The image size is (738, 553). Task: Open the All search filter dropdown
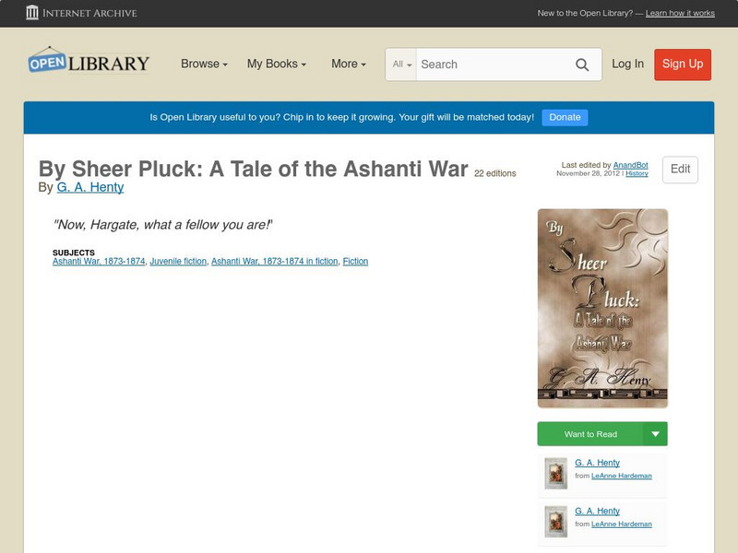(x=401, y=65)
